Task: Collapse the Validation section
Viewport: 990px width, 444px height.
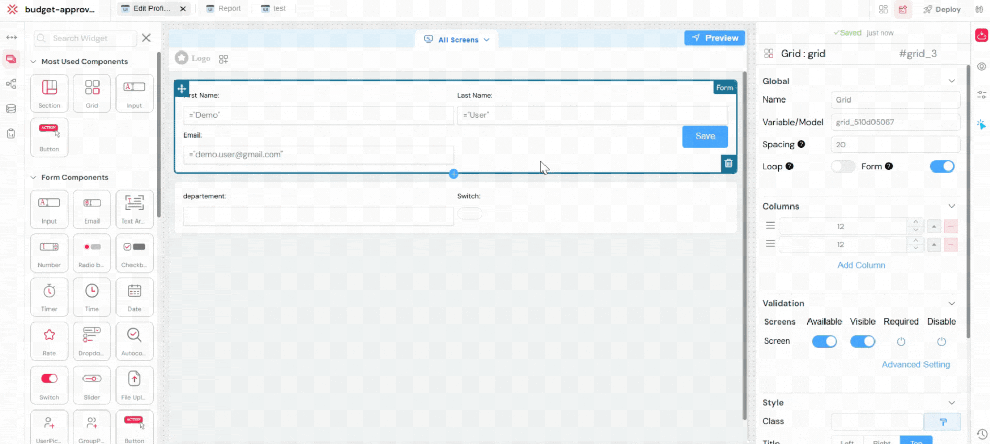Action: [x=952, y=303]
